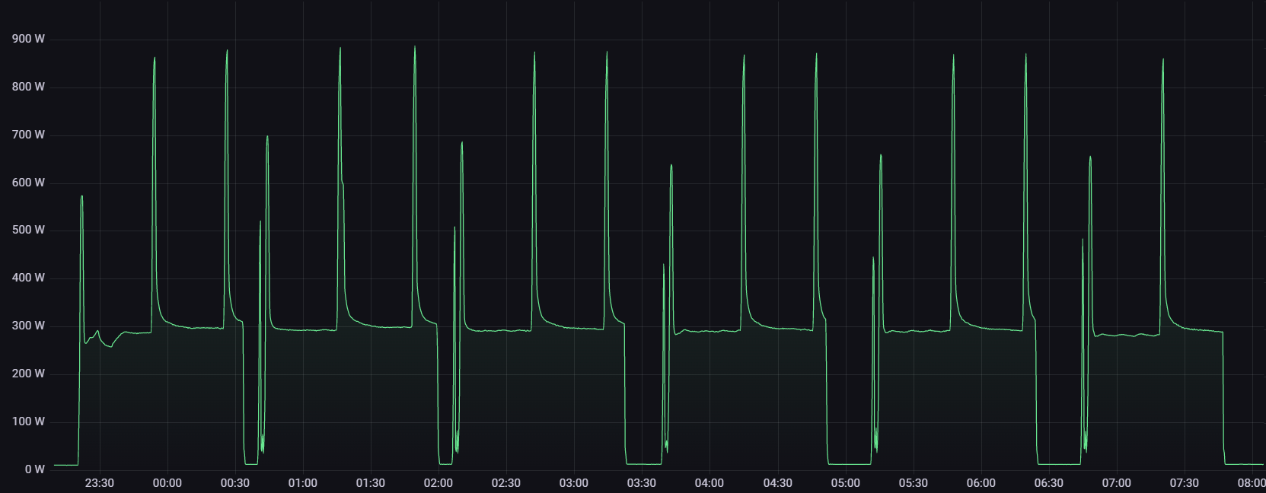
Task: Click the 01:00 time axis label
Action: click(302, 483)
